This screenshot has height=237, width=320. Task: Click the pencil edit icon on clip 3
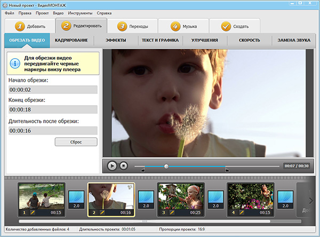(172, 212)
